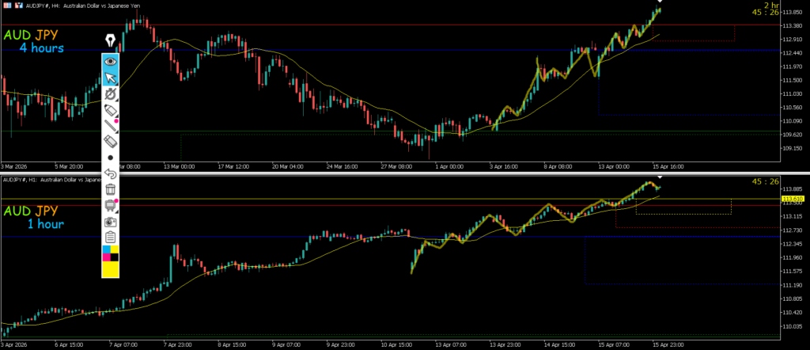
Task: Pick the line drawing tool with pink dot
Action: (111, 124)
